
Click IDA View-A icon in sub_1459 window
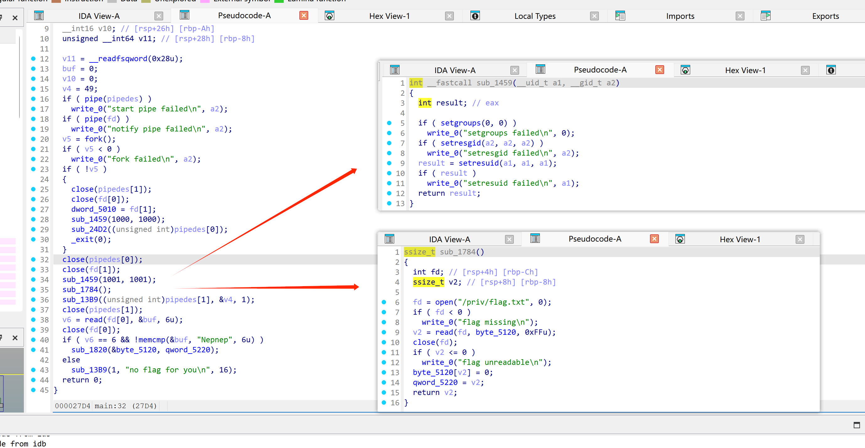pos(395,70)
